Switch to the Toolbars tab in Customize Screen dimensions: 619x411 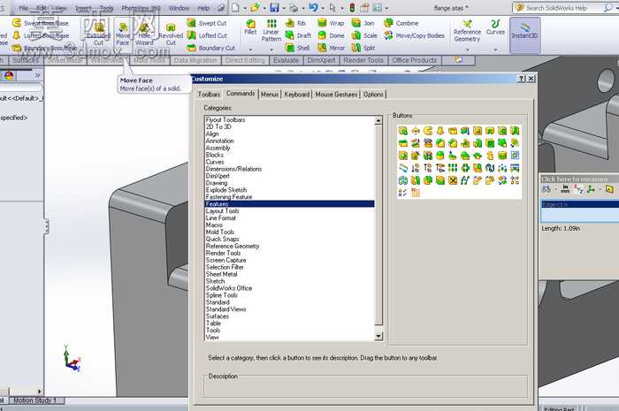click(x=209, y=95)
